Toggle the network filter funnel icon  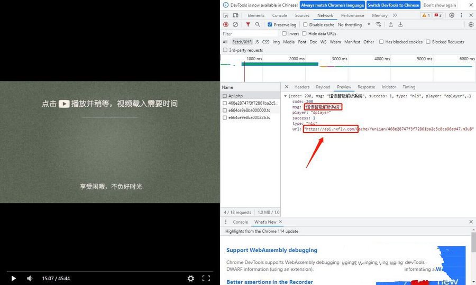click(x=248, y=24)
